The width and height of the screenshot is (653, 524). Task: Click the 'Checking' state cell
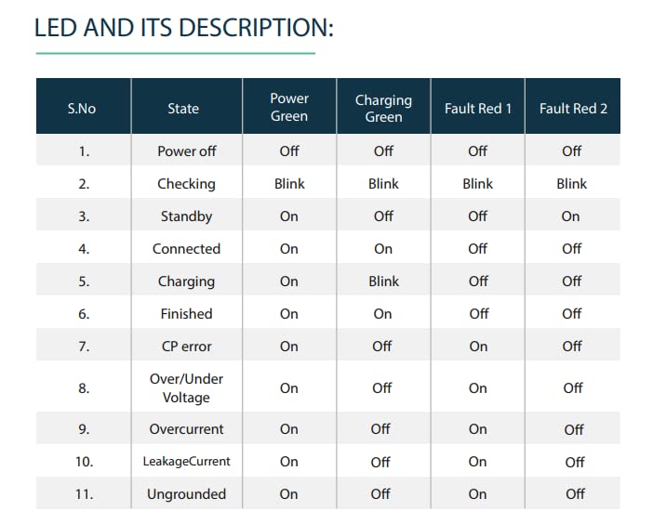[186, 184]
